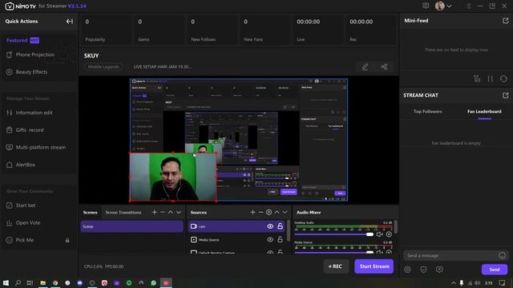Open File Explorer from taskbar
The image size is (513, 288).
(42, 282)
